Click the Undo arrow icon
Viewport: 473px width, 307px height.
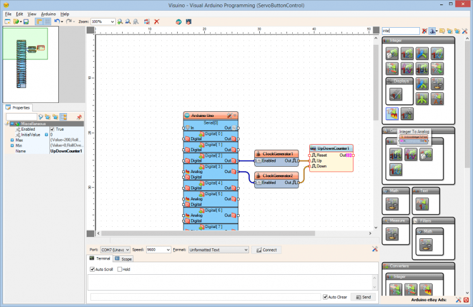pyautogui.click(x=57, y=21)
